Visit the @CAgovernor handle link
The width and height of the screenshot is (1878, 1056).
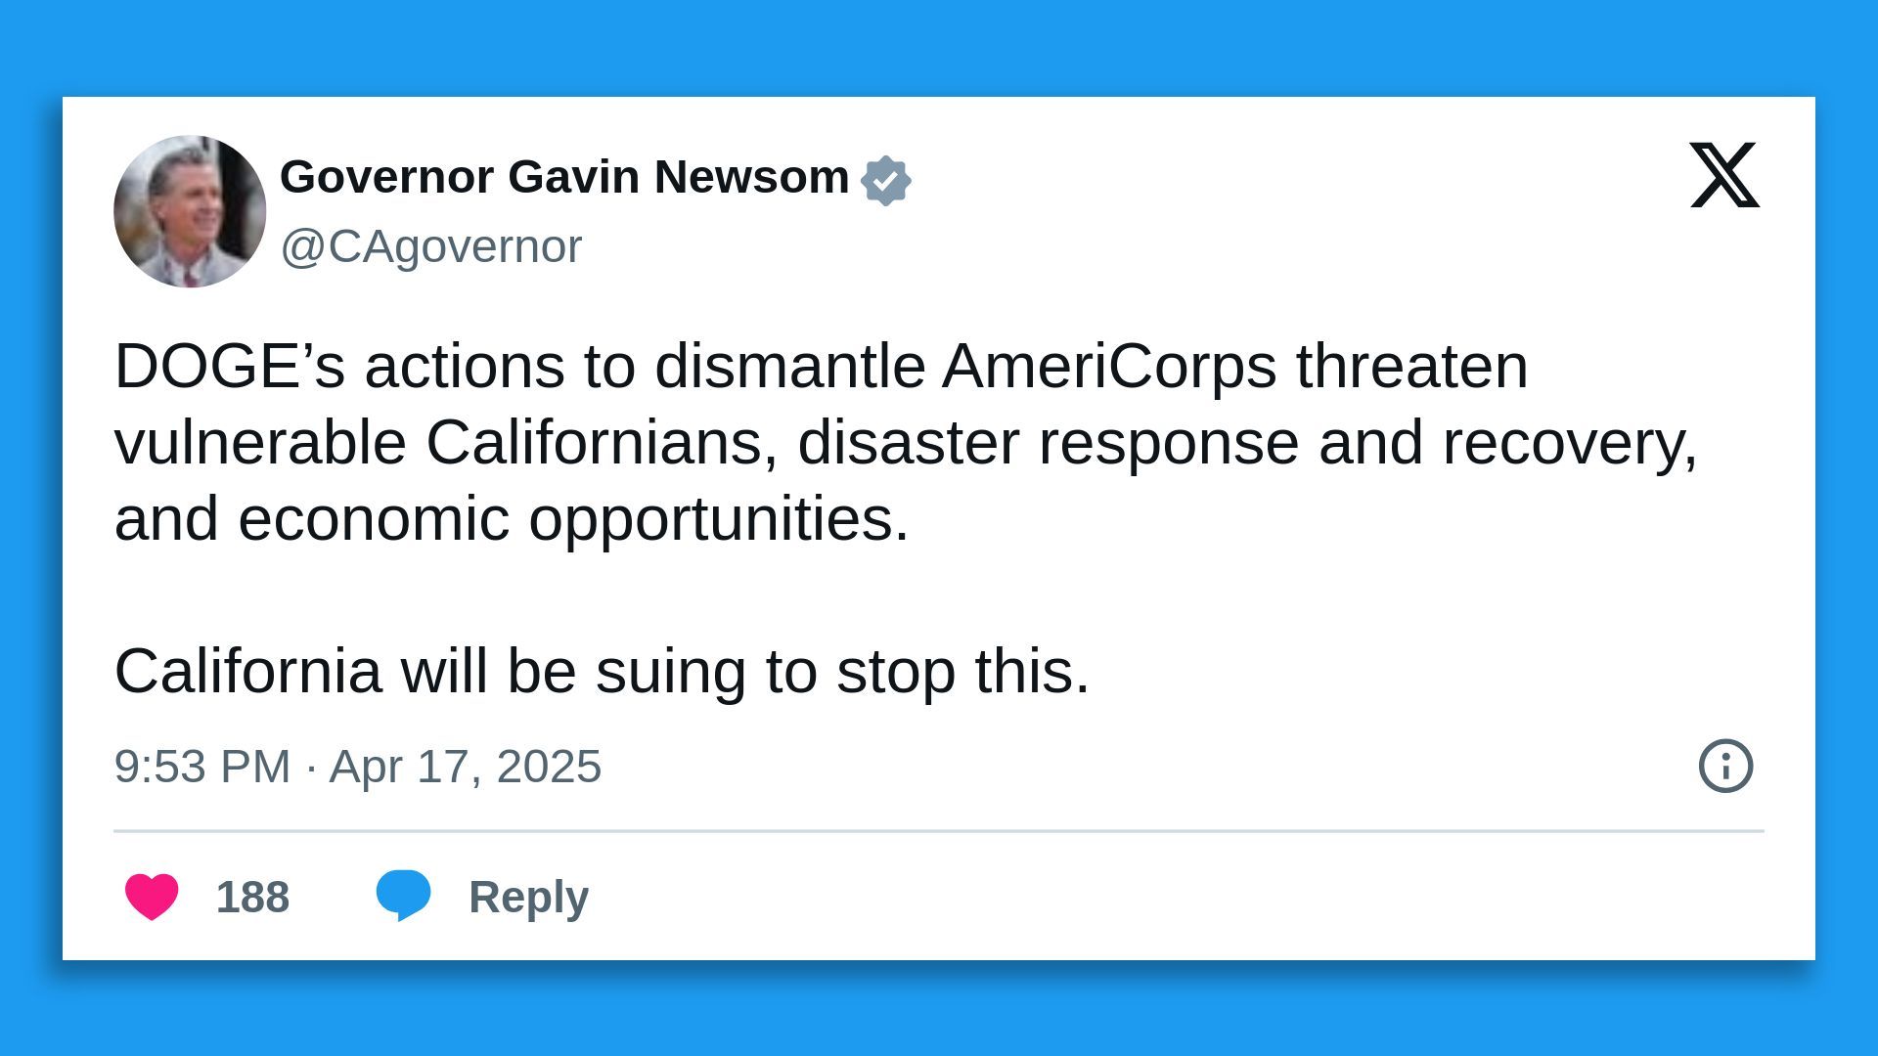[430, 246]
